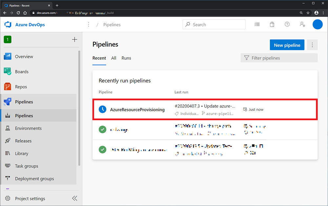Click the blue user avatar circle
This screenshot has width=328, height=206.
click(x=318, y=25)
